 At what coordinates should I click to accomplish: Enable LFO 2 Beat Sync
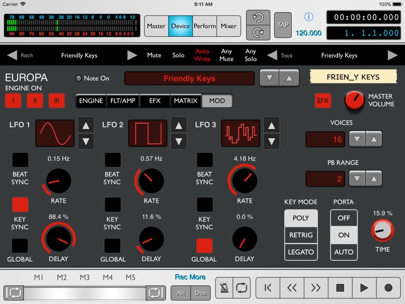point(113,160)
